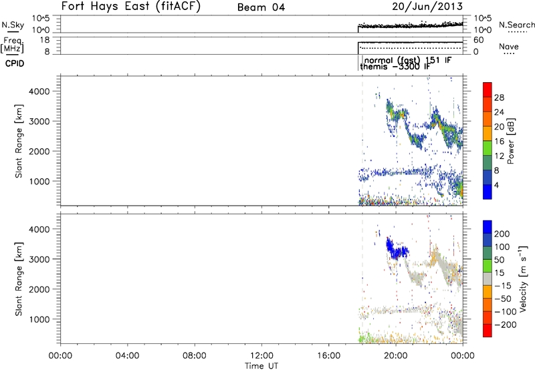This screenshot has width=535, height=370.
Task: Pick the bright blue lowest Power color swatch
Action: point(488,192)
